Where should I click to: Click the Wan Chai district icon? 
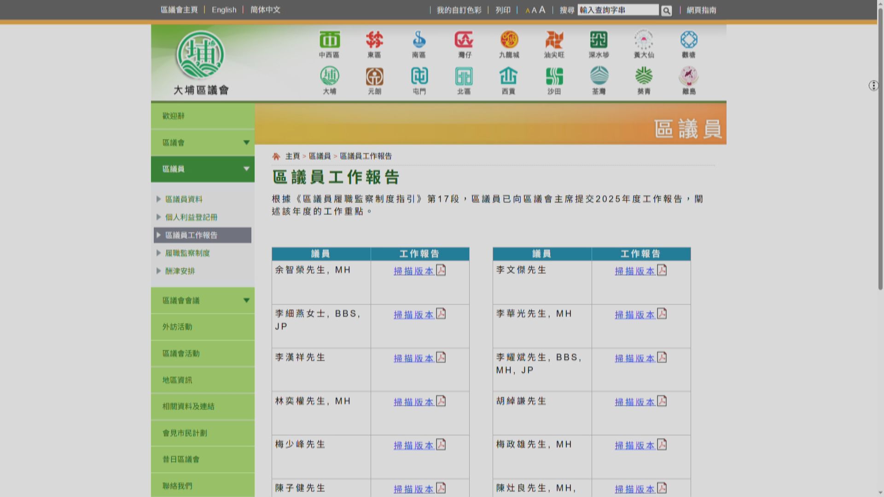point(464,40)
